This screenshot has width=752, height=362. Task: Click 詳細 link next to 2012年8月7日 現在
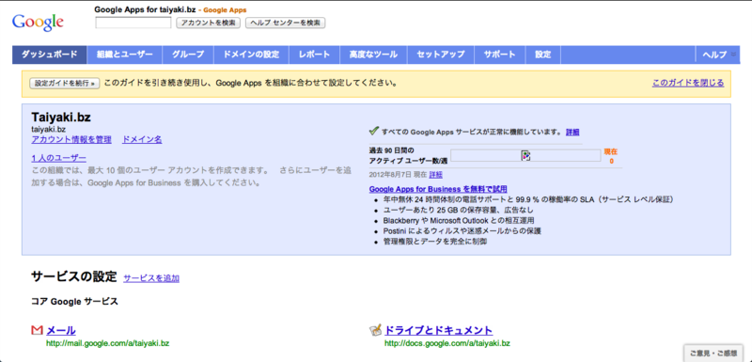[436, 174]
